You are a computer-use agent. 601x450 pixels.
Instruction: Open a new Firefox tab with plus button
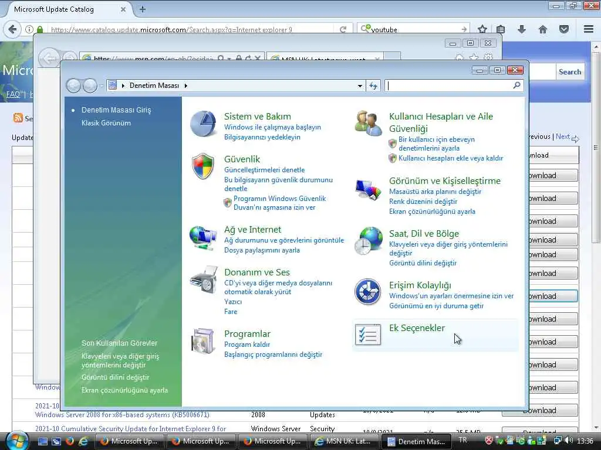coord(143,9)
